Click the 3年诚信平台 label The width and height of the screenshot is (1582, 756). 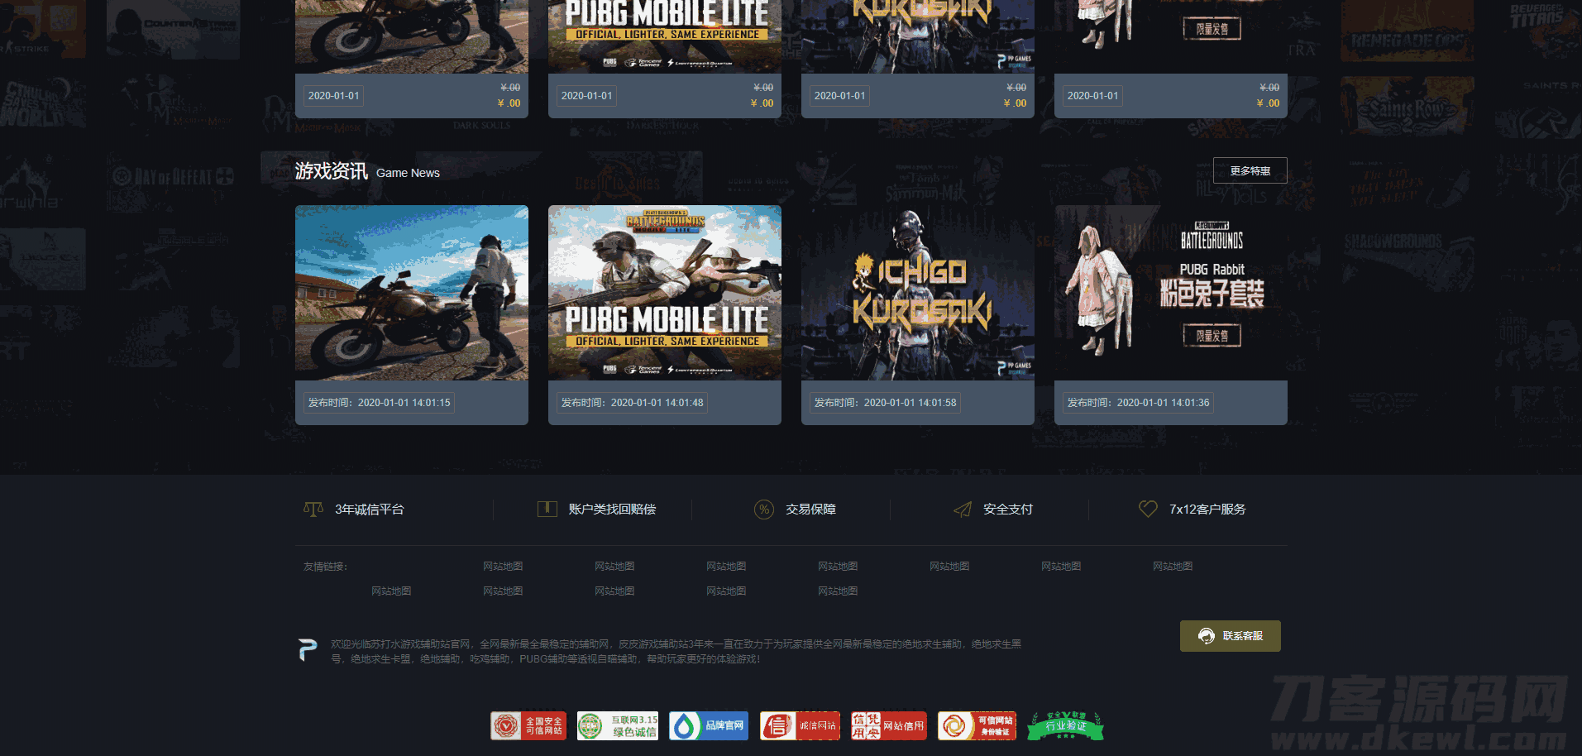(x=370, y=510)
